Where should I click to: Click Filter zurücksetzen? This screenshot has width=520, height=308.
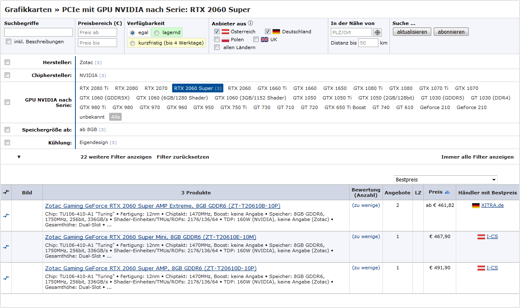(183, 157)
